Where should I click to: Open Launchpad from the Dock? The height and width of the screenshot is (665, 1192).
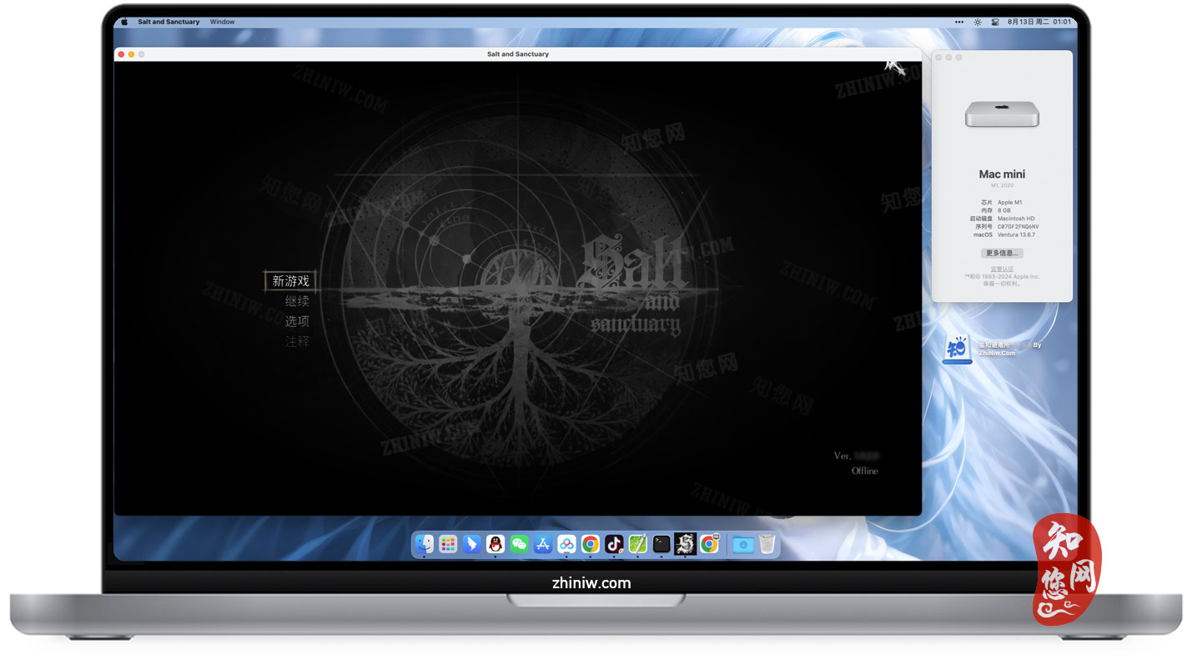448,544
